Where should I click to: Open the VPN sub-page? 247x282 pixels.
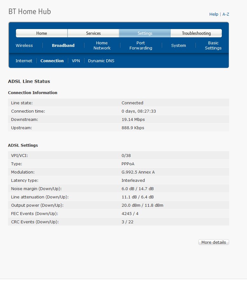coord(76,61)
